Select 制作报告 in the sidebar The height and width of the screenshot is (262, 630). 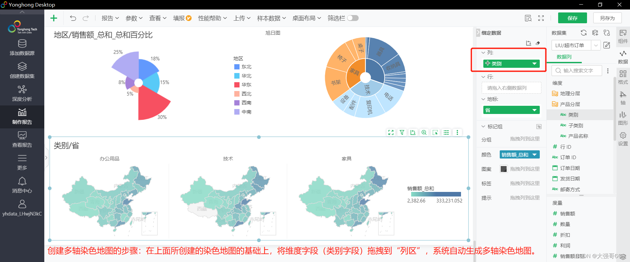(22, 117)
